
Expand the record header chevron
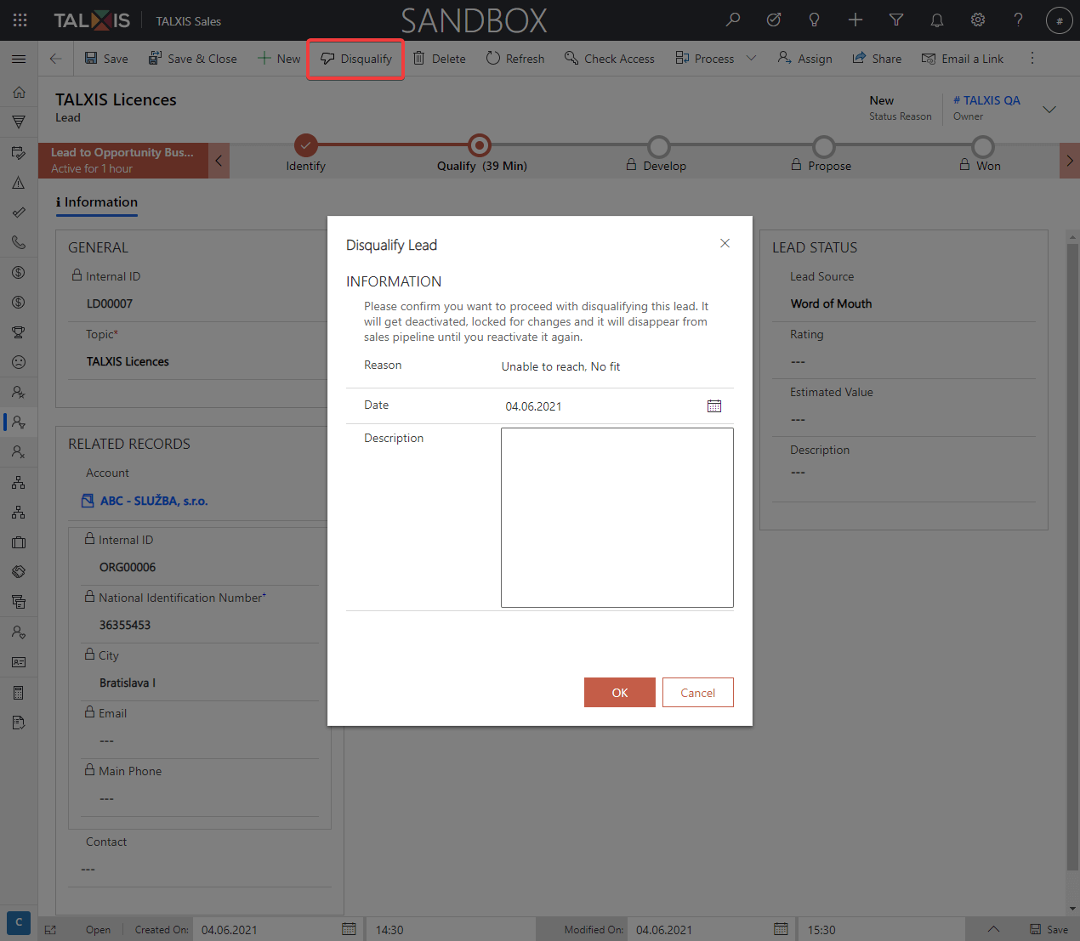(1049, 109)
